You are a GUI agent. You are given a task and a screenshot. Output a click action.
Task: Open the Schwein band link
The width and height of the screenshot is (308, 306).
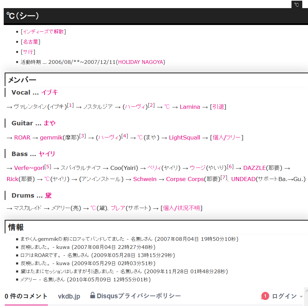[x=145, y=179]
